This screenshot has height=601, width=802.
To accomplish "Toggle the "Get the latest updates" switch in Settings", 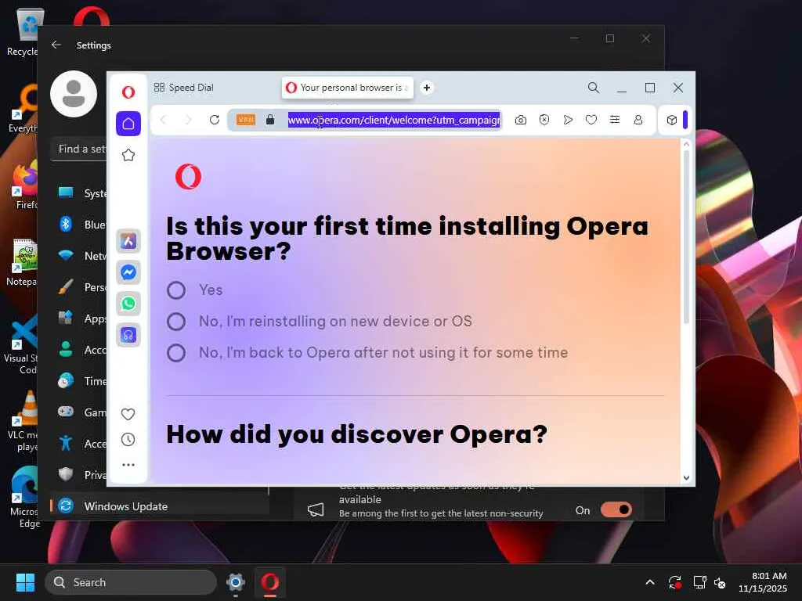I will [x=616, y=509].
